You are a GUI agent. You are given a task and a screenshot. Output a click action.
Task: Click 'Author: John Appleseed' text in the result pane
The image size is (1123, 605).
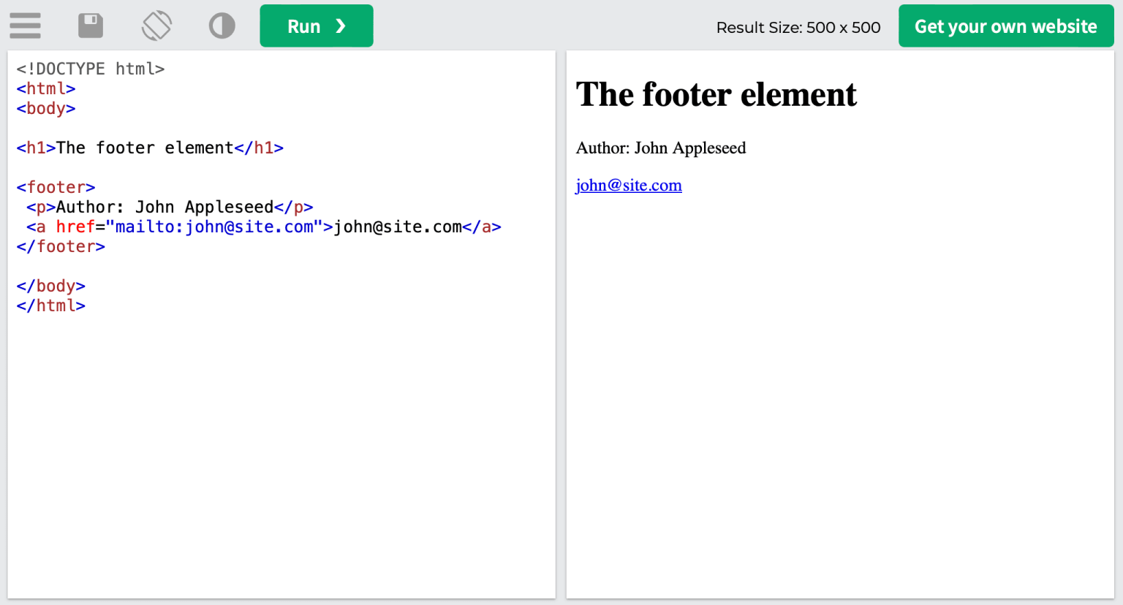660,148
